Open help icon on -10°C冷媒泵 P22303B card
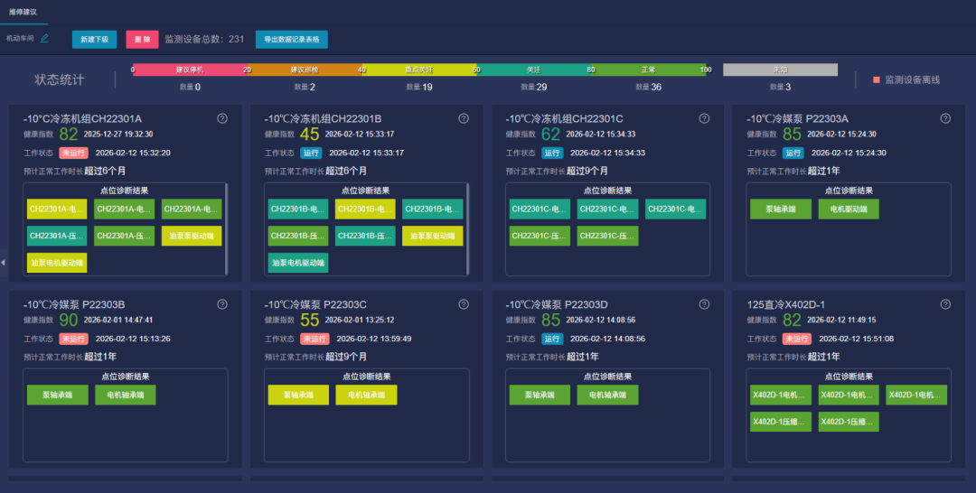This screenshot has width=976, height=493. pyautogui.click(x=222, y=304)
